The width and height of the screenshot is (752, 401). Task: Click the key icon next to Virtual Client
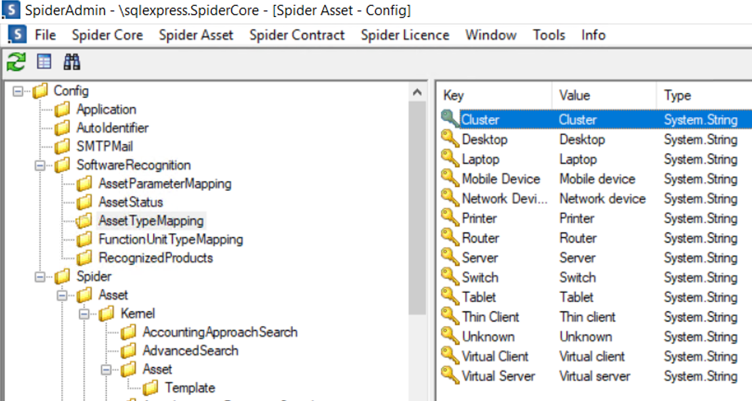pyautogui.click(x=450, y=356)
